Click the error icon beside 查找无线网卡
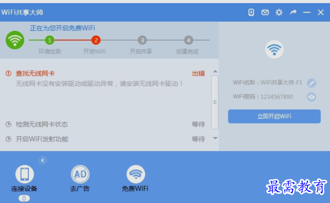Screen dimensions: 330x203 pyautogui.click(x=8, y=73)
